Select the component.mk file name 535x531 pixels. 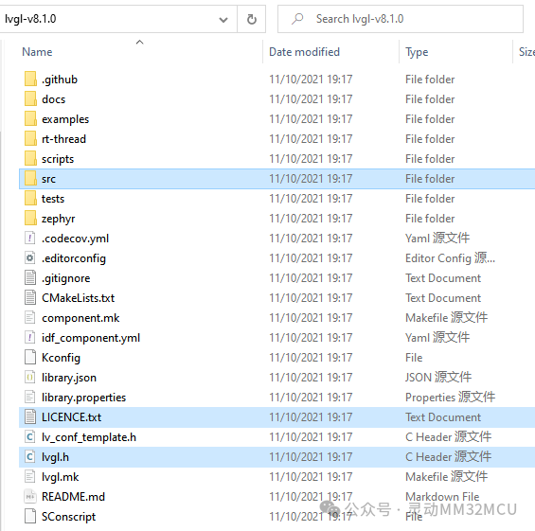coord(80,318)
